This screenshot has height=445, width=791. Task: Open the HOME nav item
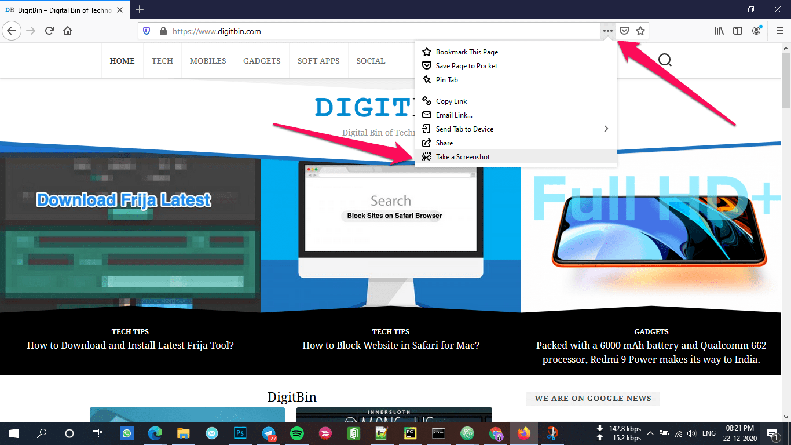[x=122, y=61]
